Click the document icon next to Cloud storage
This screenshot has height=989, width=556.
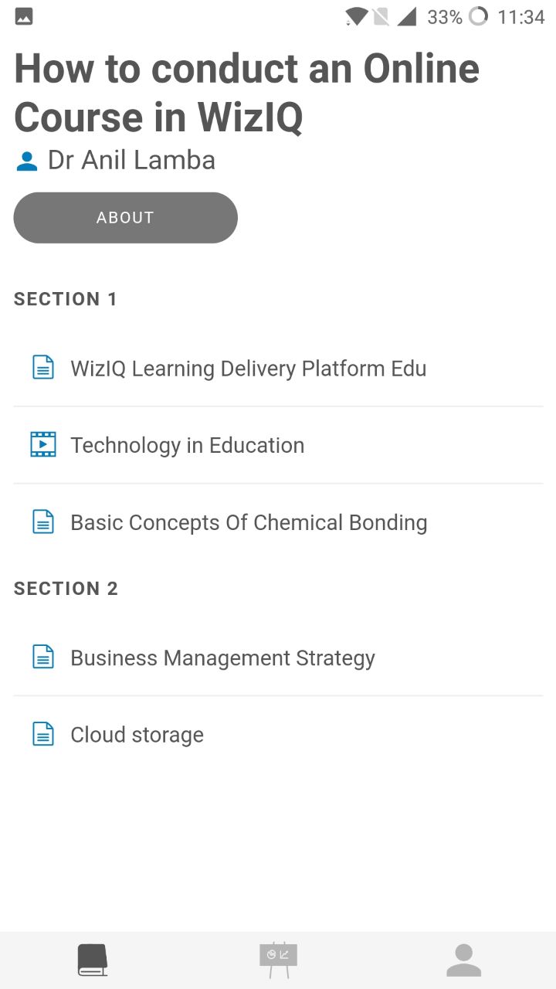coord(42,733)
